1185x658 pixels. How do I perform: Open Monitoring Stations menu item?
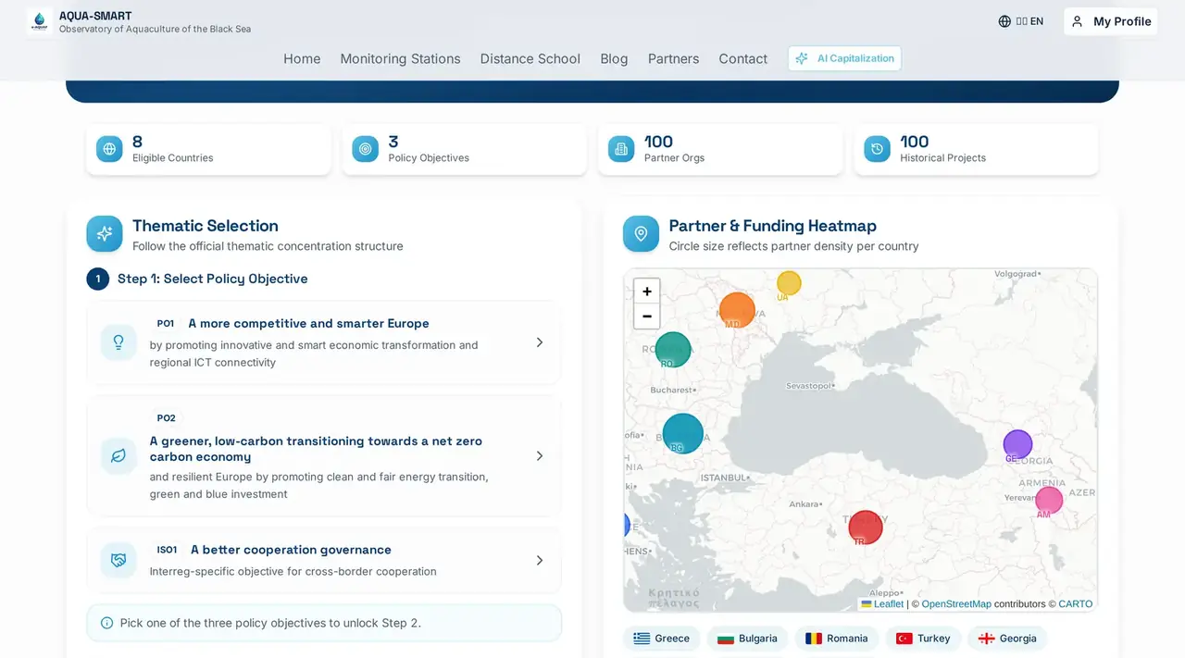pyautogui.click(x=400, y=58)
